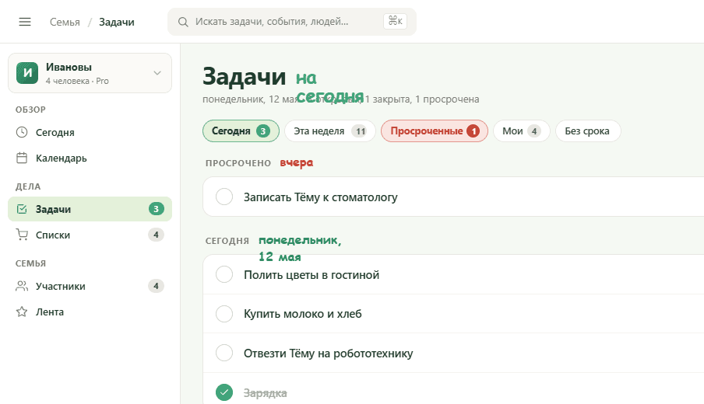Screen dimensions: 704x404
Task: Click the calendar icon beside Календарь
Action: point(22,158)
